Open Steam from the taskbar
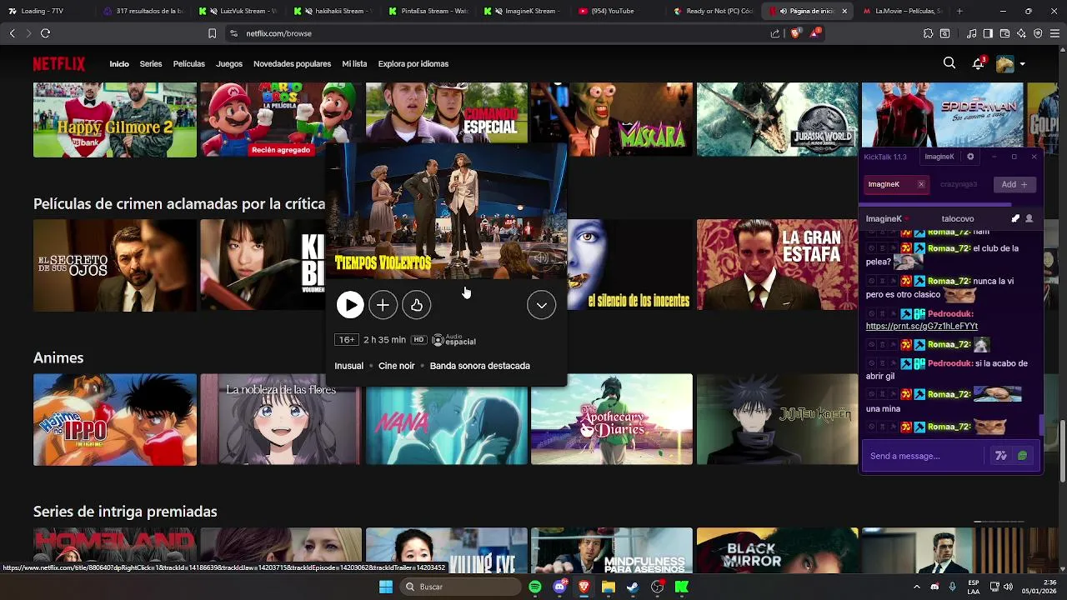This screenshot has width=1067, height=600. (x=633, y=587)
